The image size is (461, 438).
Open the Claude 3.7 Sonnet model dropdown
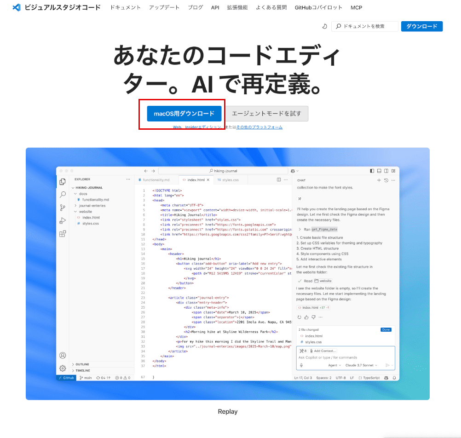tap(361, 365)
